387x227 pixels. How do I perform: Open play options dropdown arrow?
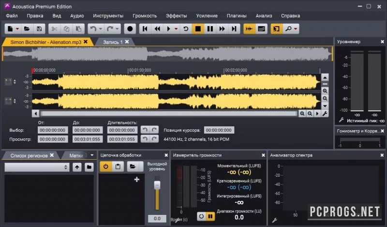pos(176,29)
